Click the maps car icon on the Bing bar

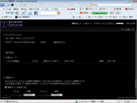pos(17,13)
